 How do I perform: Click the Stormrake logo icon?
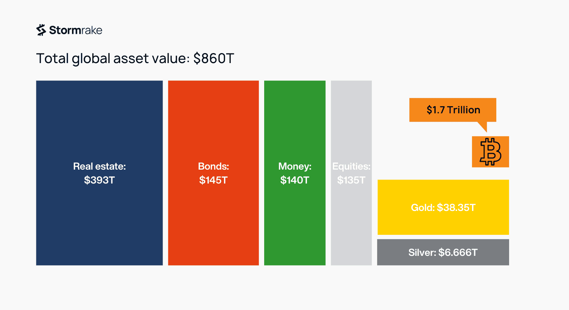tap(41, 30)
